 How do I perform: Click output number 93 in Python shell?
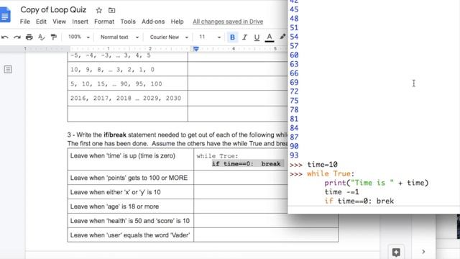(294, 155)
